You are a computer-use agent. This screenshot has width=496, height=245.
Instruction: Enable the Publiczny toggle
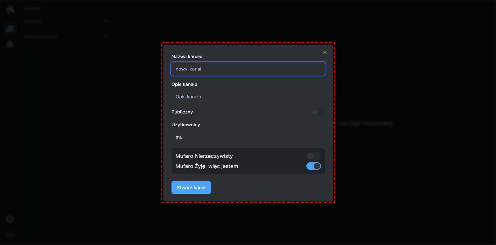coord(317,112)
